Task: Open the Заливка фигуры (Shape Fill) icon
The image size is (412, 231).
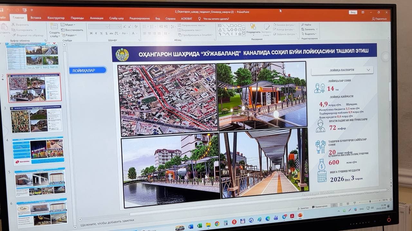Action: pos(274,25)
